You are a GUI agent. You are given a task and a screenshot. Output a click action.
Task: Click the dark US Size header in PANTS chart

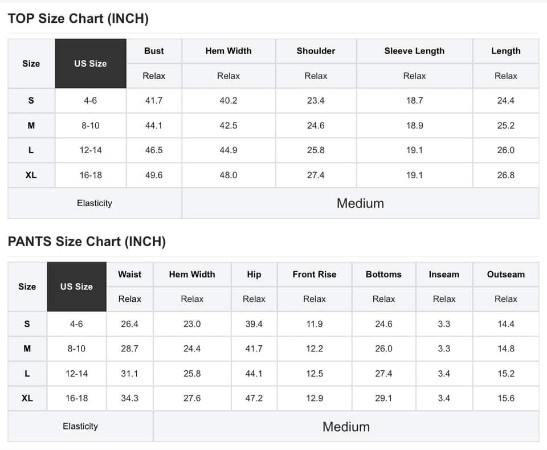click(76, 287)
